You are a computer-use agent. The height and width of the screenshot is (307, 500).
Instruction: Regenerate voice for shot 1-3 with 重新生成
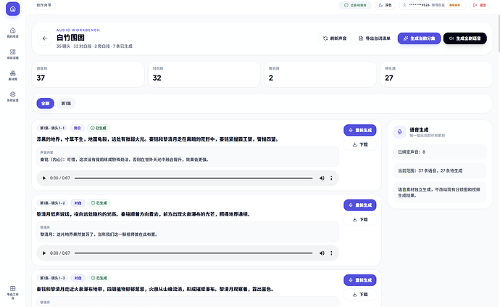[359, 280]
